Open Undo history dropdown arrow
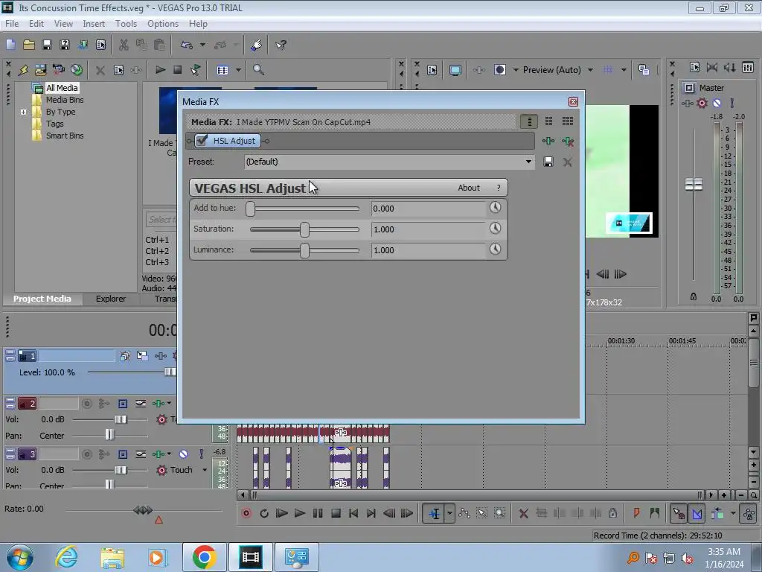The height and width of the screenshot is (572, 762). [202, 45]
